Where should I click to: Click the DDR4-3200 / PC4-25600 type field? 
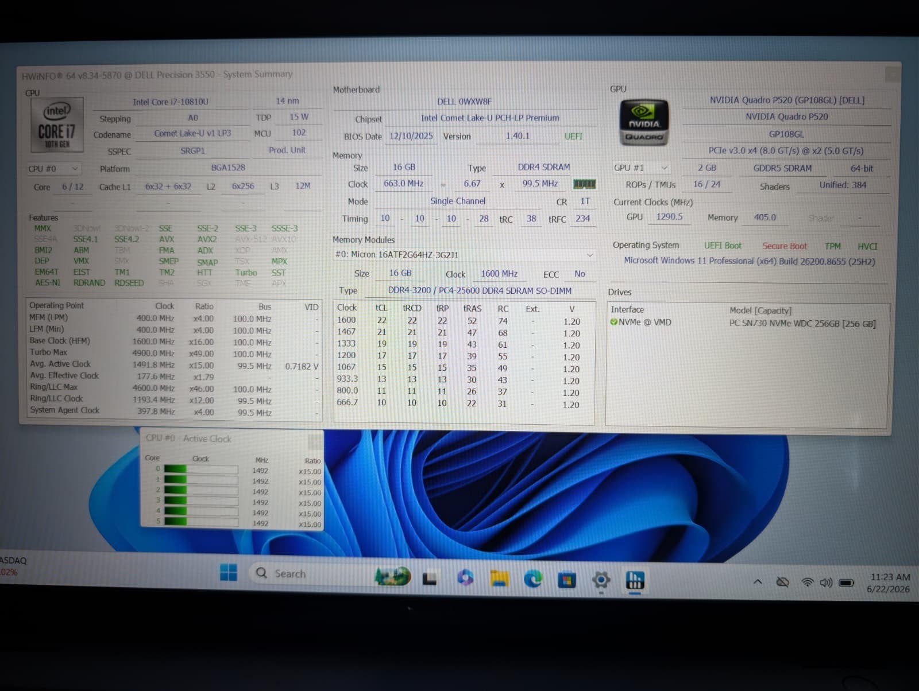pos(480,290)
